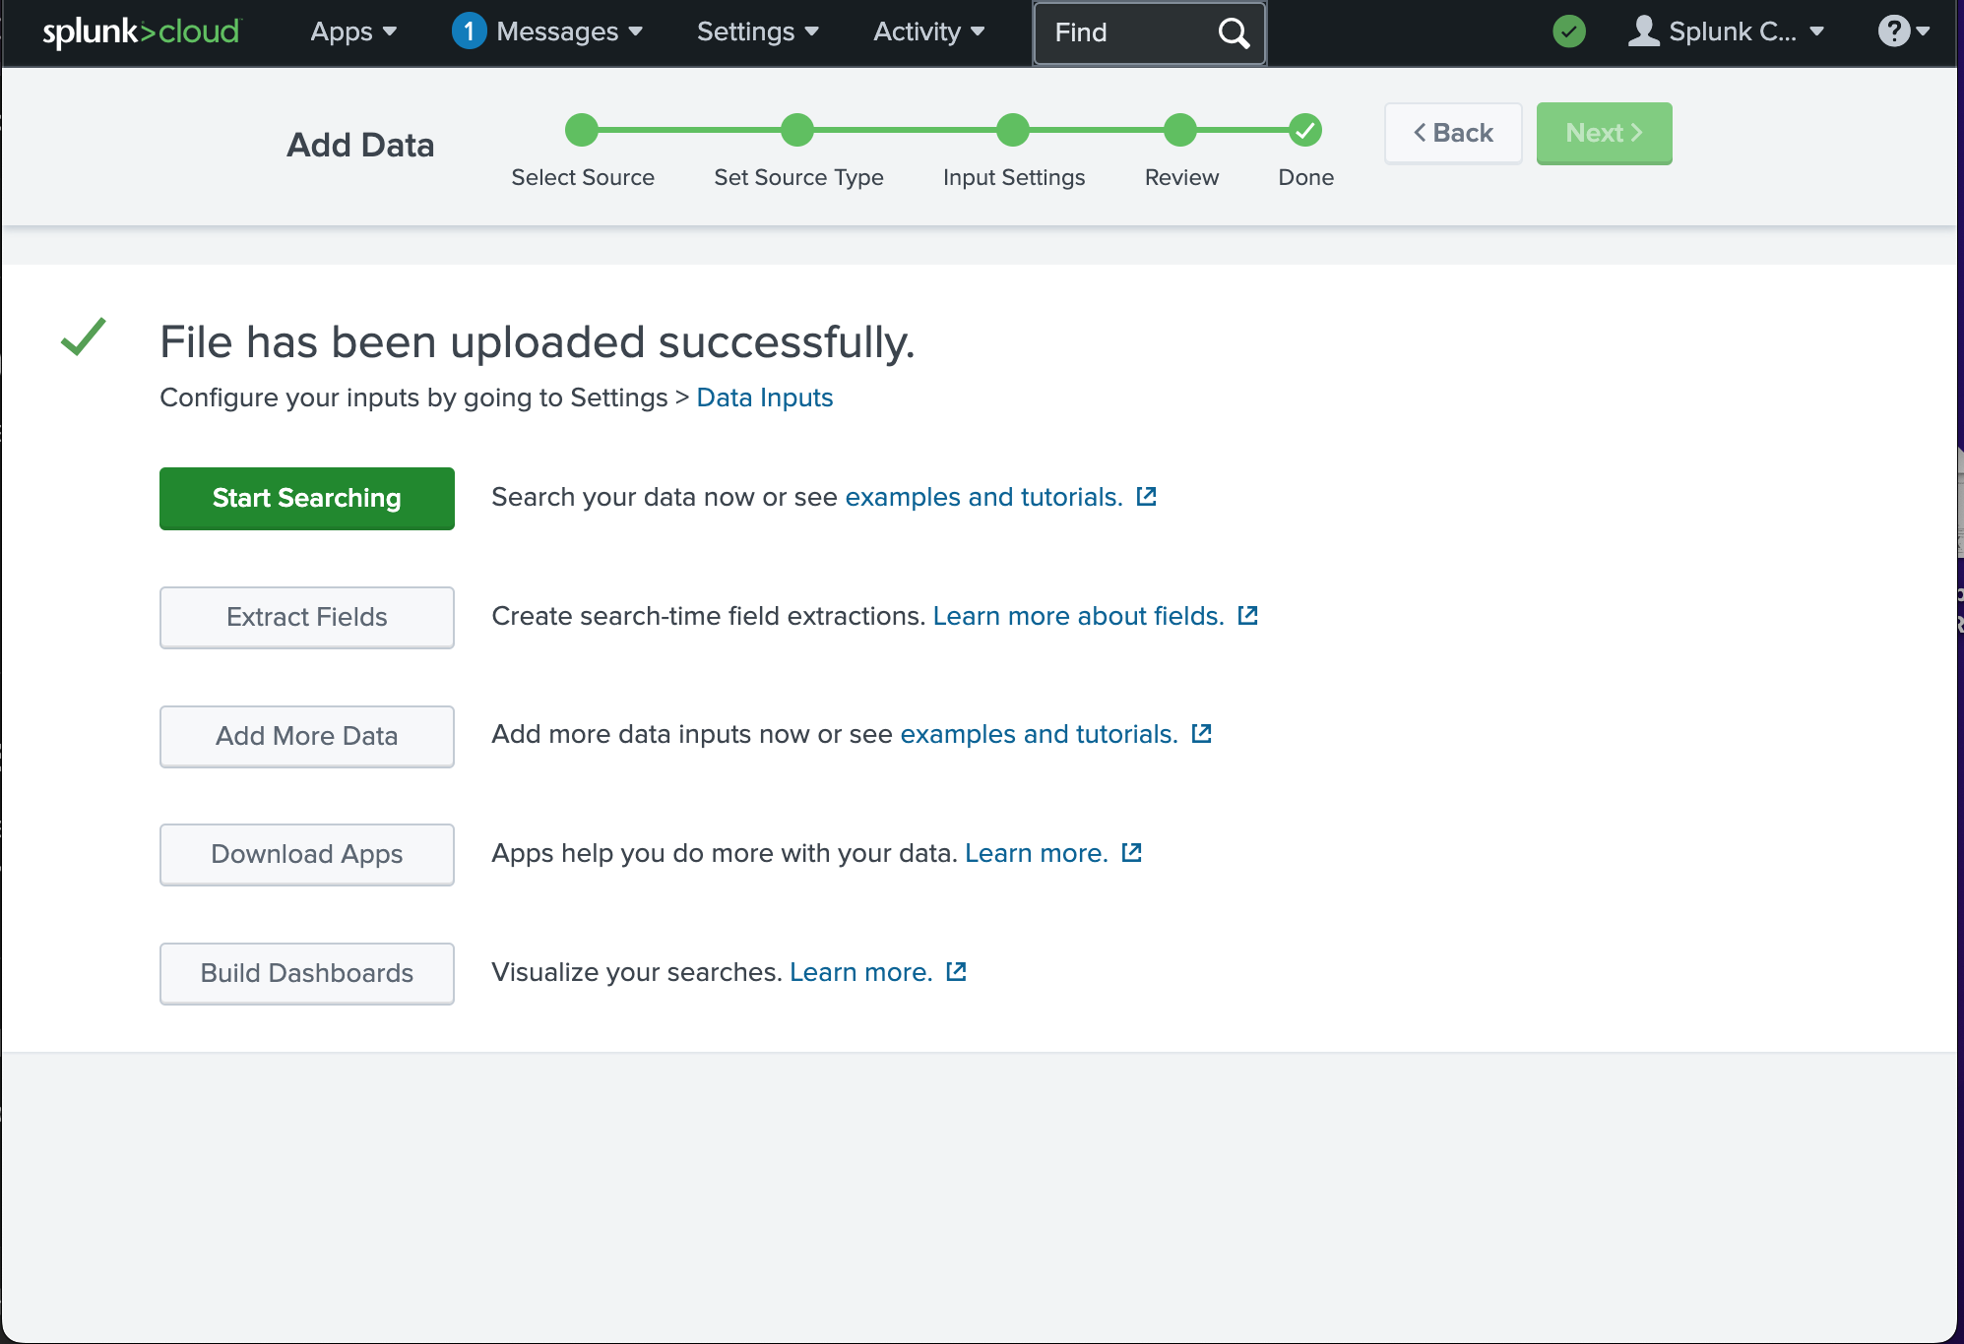
Task: Go Back to the previous step
Action: (x=1453, y=133)
